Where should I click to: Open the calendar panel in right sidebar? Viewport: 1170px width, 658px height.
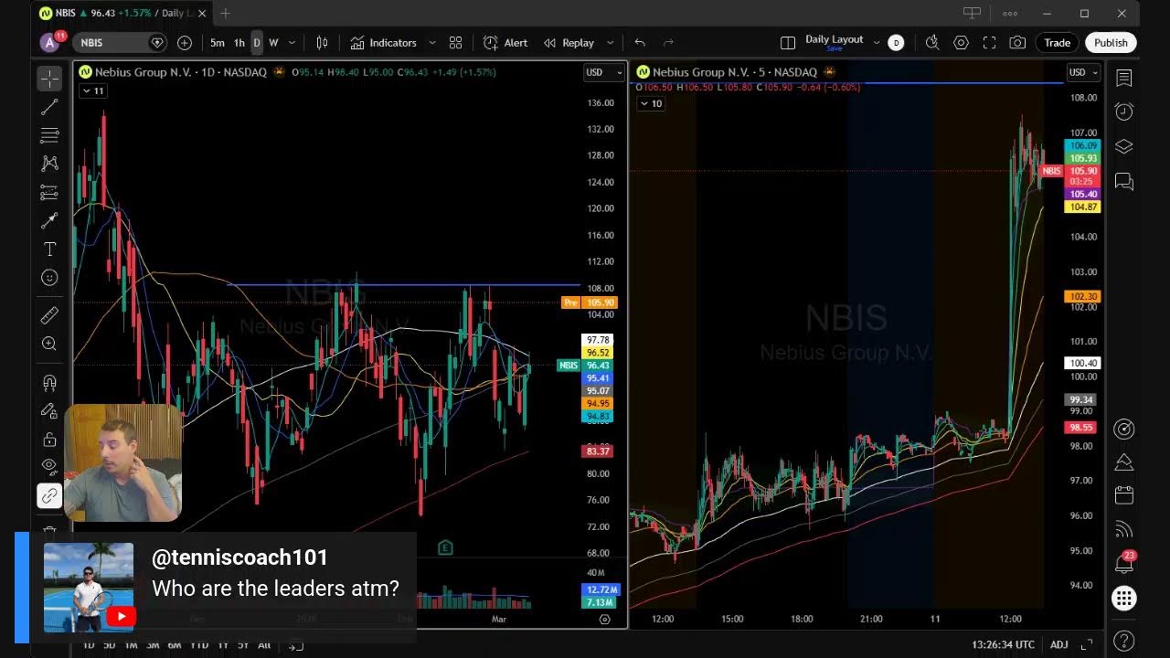1124,495
